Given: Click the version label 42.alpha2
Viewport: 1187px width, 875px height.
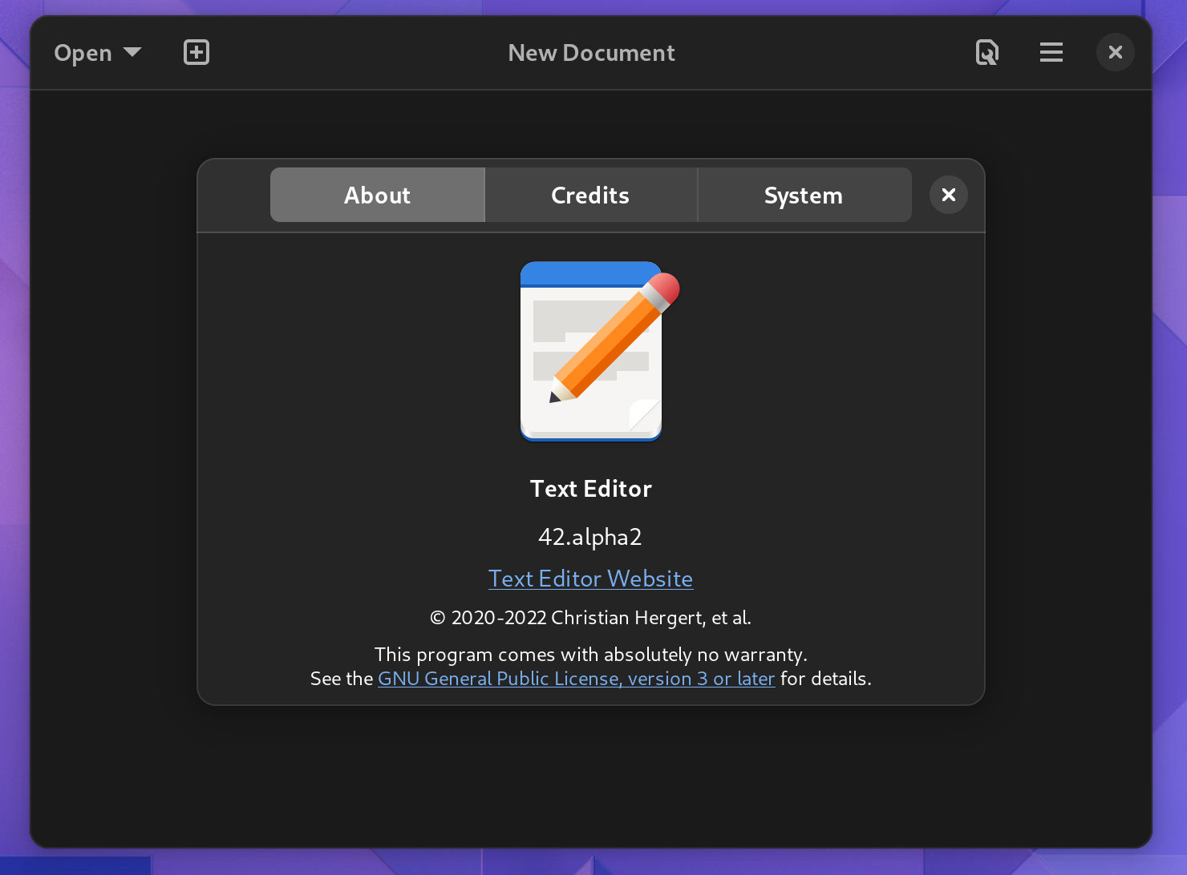Looking at the screenshot, I should coord(590,537).
